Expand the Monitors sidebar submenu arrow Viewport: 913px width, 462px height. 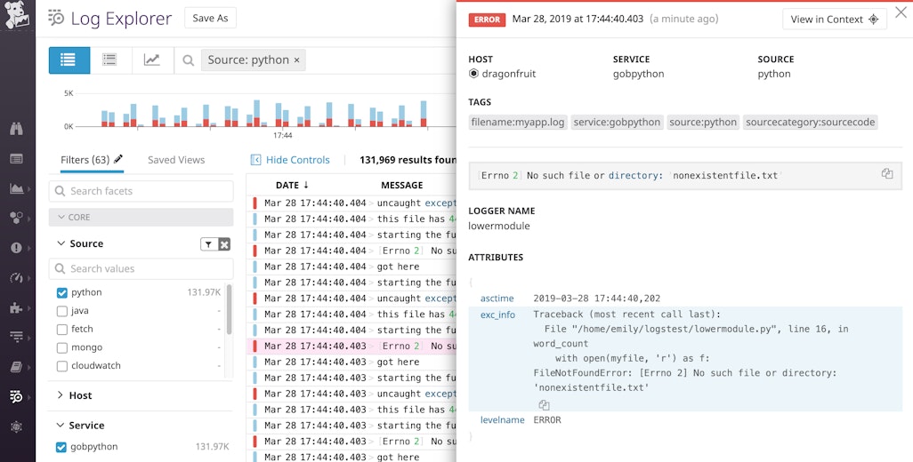[29, 248]
